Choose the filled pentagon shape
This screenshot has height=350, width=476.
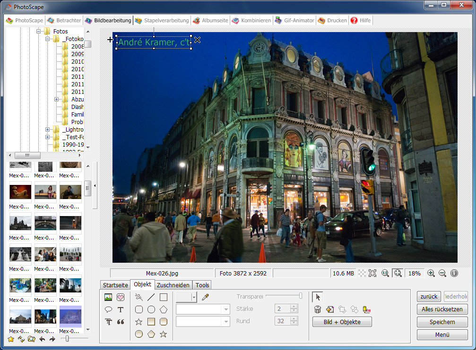coord(151,334)
